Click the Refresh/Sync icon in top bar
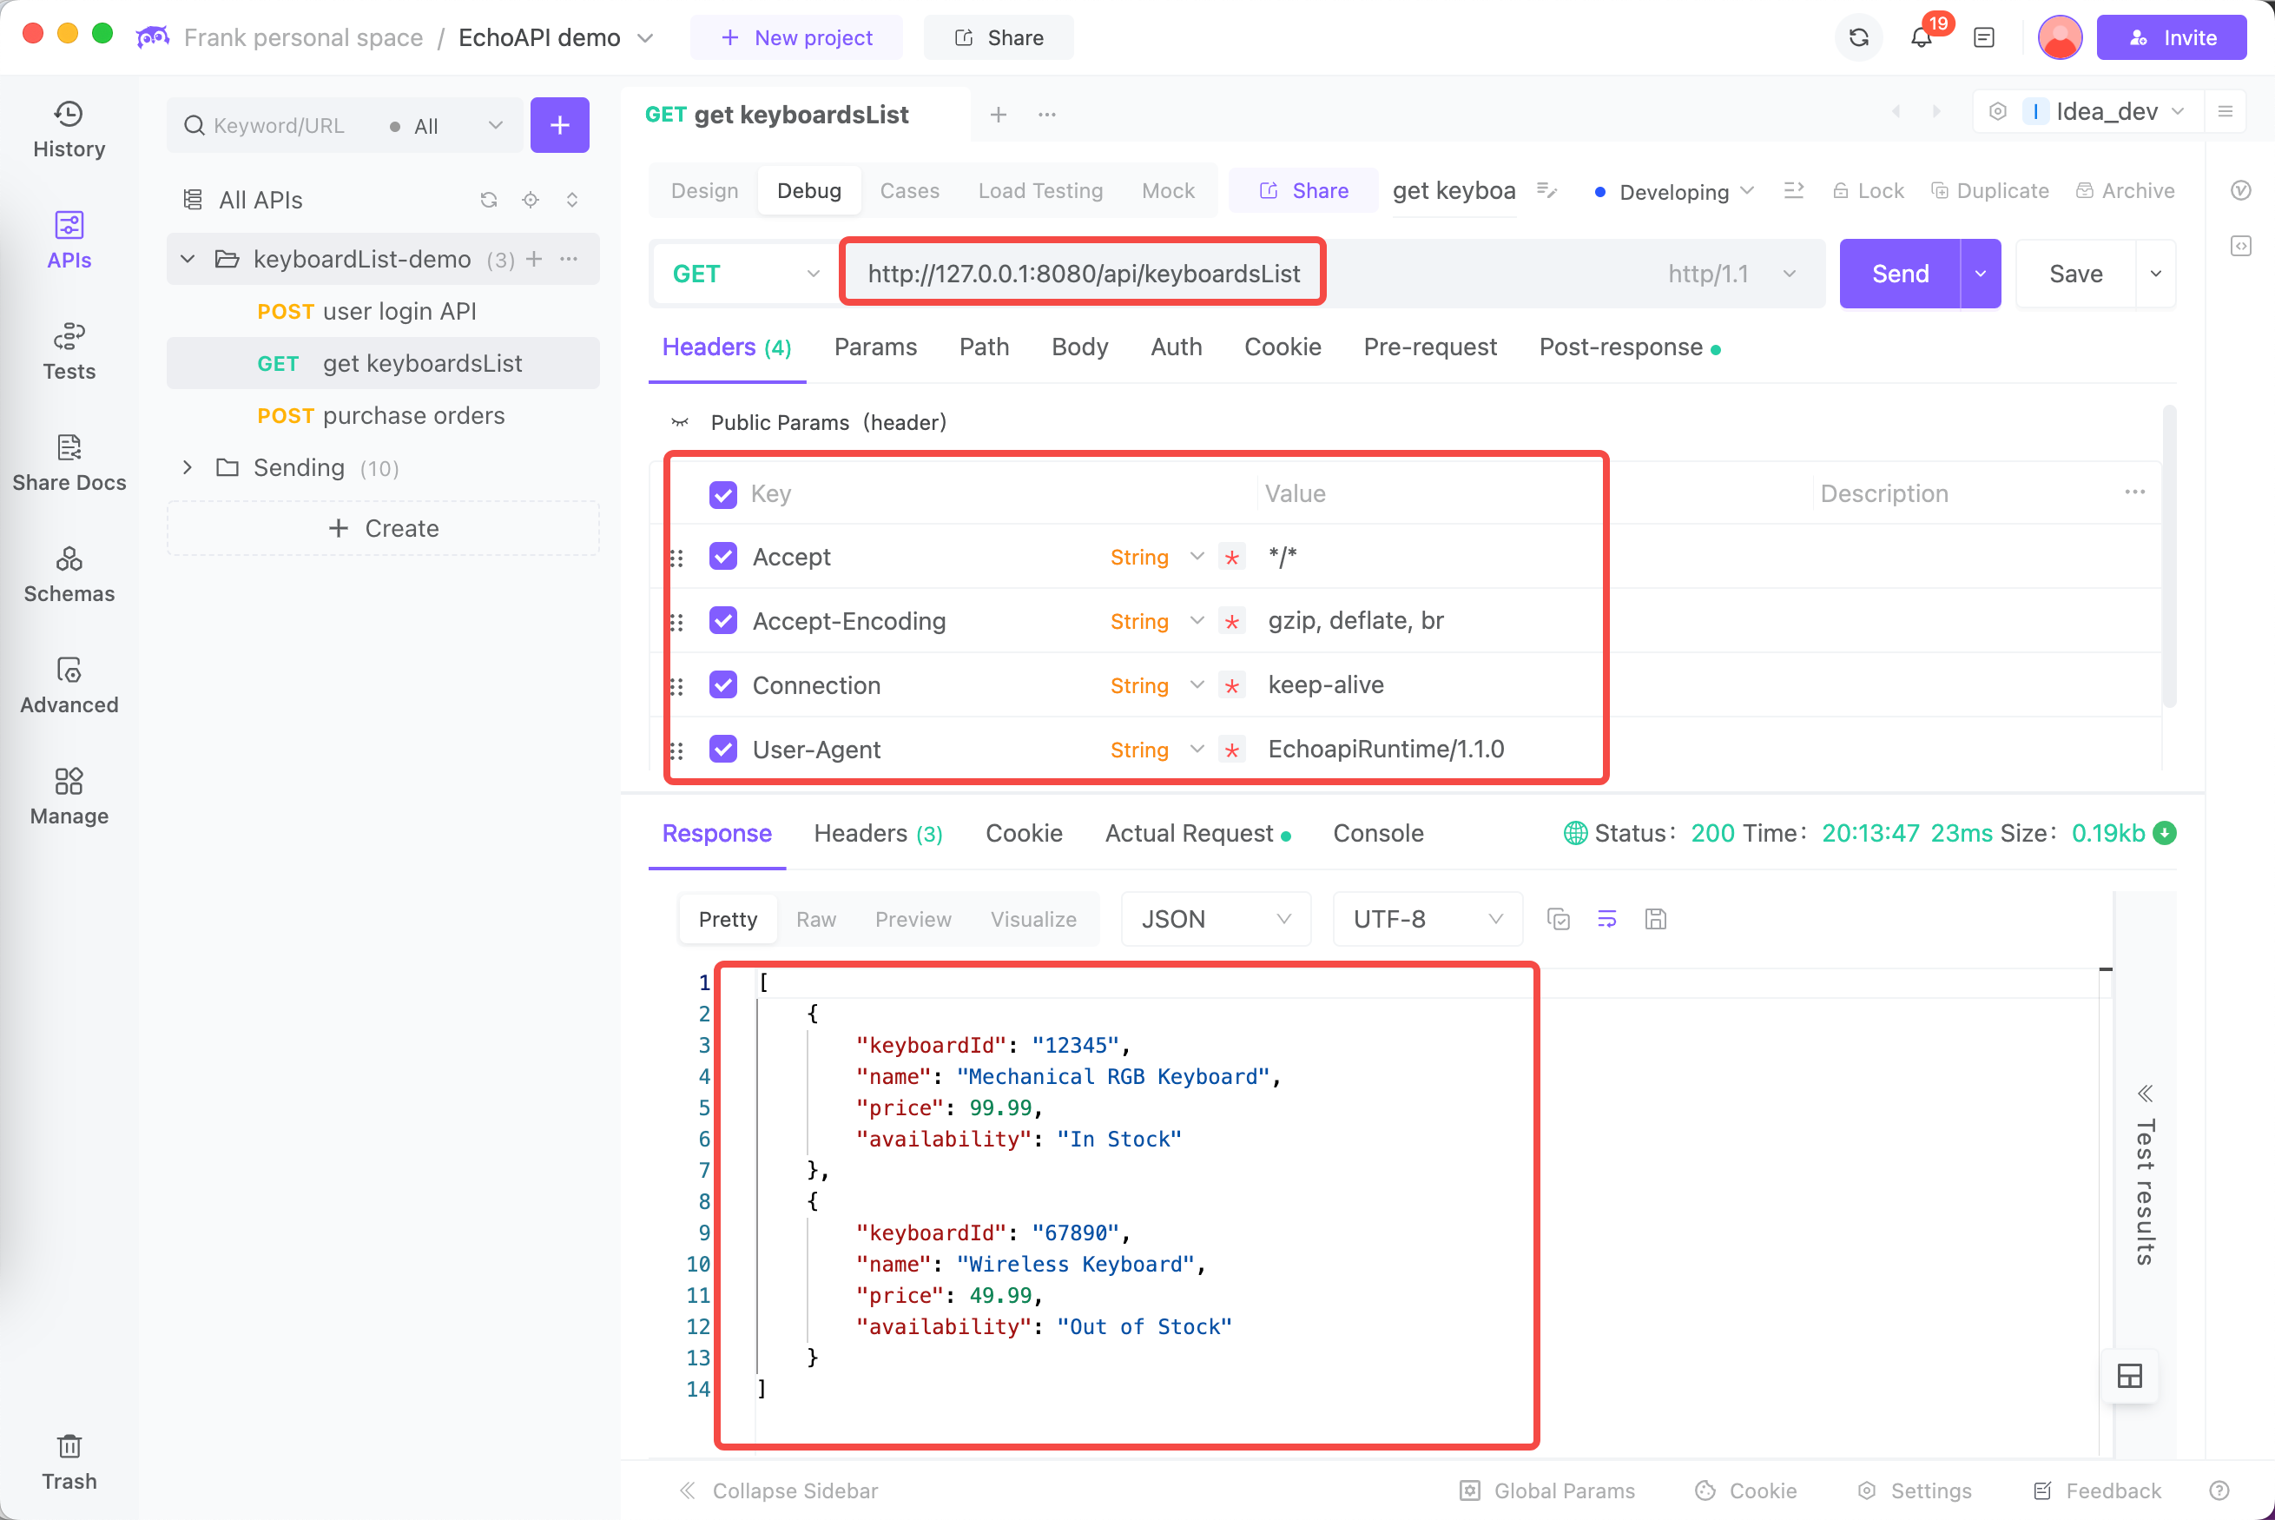Image resolution: width=2275 pixels, height=1520 pixels. pyautogui.click(x=1860, y=37)
